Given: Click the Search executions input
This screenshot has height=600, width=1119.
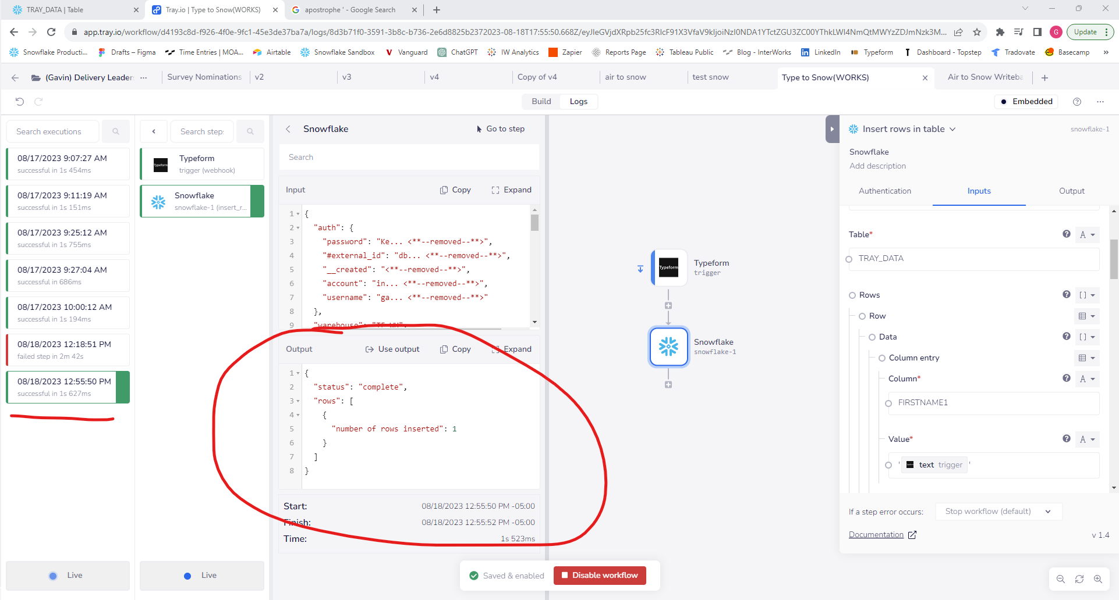Looking at the screenshot, I should [54, 131].
